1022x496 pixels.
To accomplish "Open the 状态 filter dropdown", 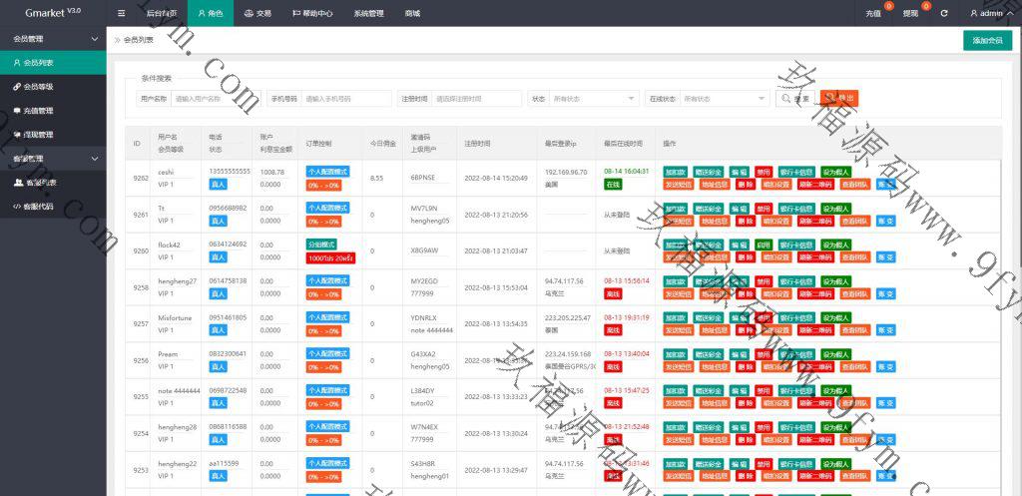I will click(x=595, y=99).
